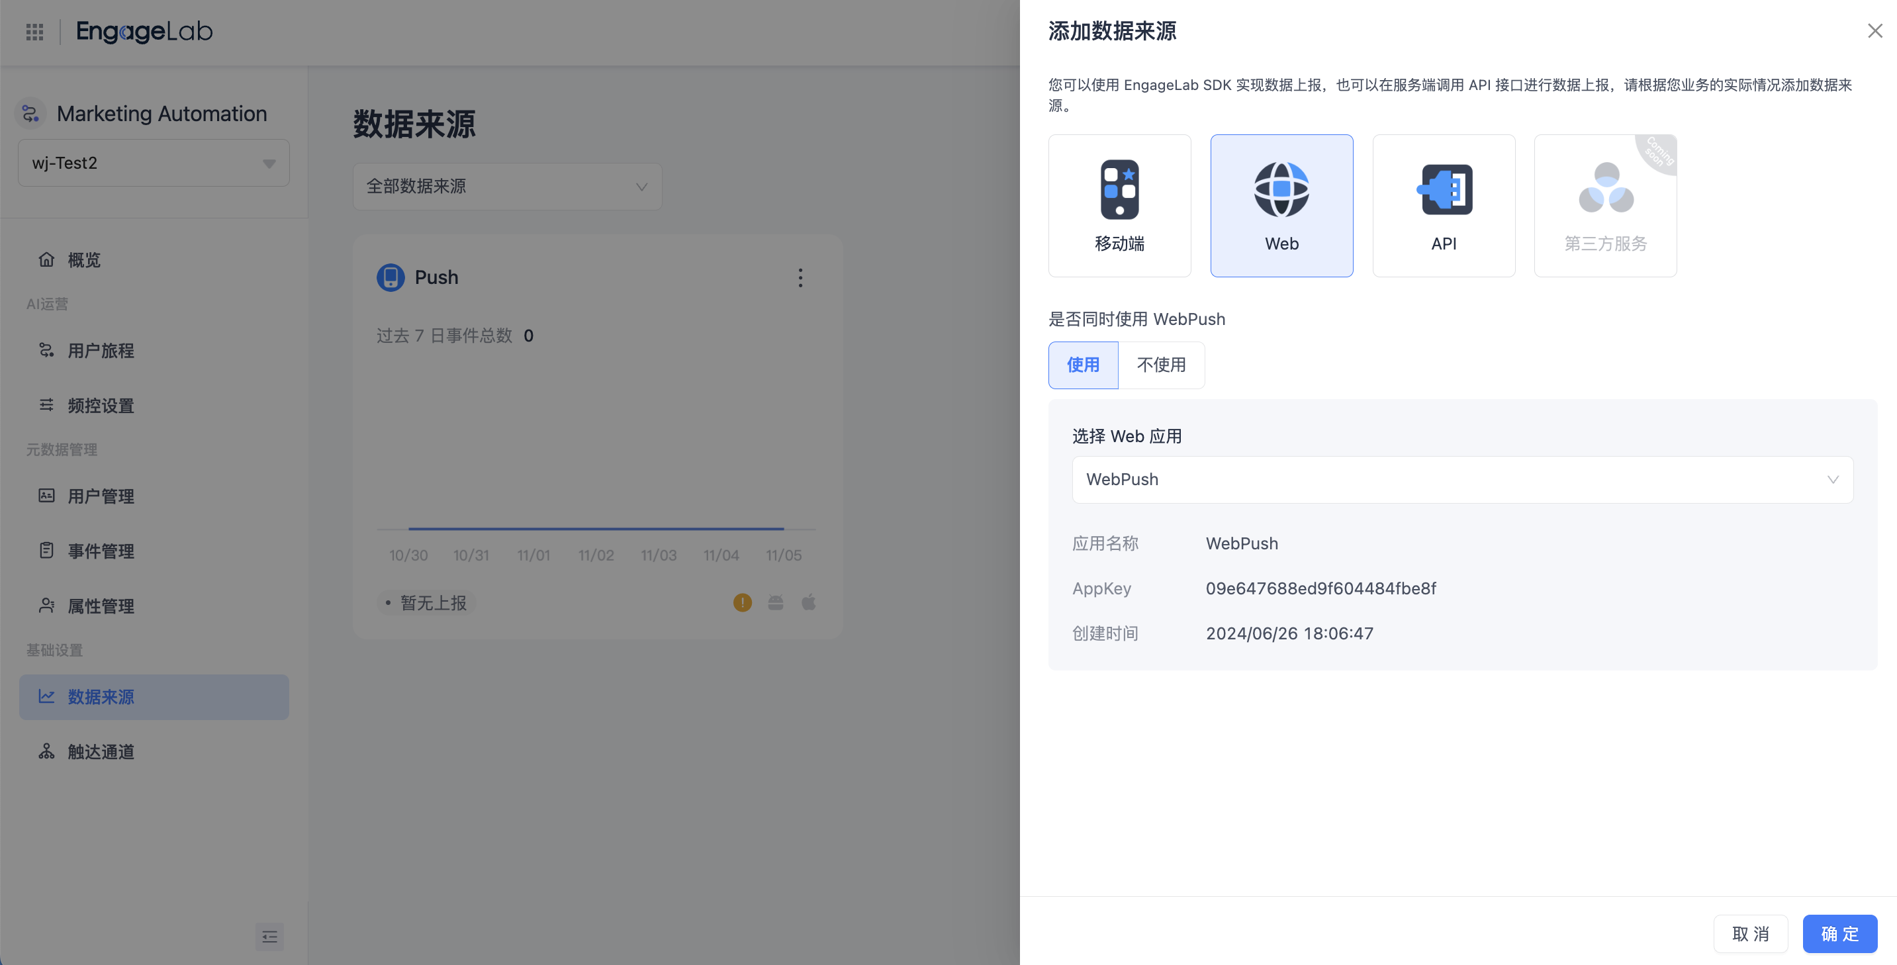Image resolution: width=1897 pixels, height=965 pixels.
Task: Click the person icon beside 属性管理
Action: click(x=46, y=606)
